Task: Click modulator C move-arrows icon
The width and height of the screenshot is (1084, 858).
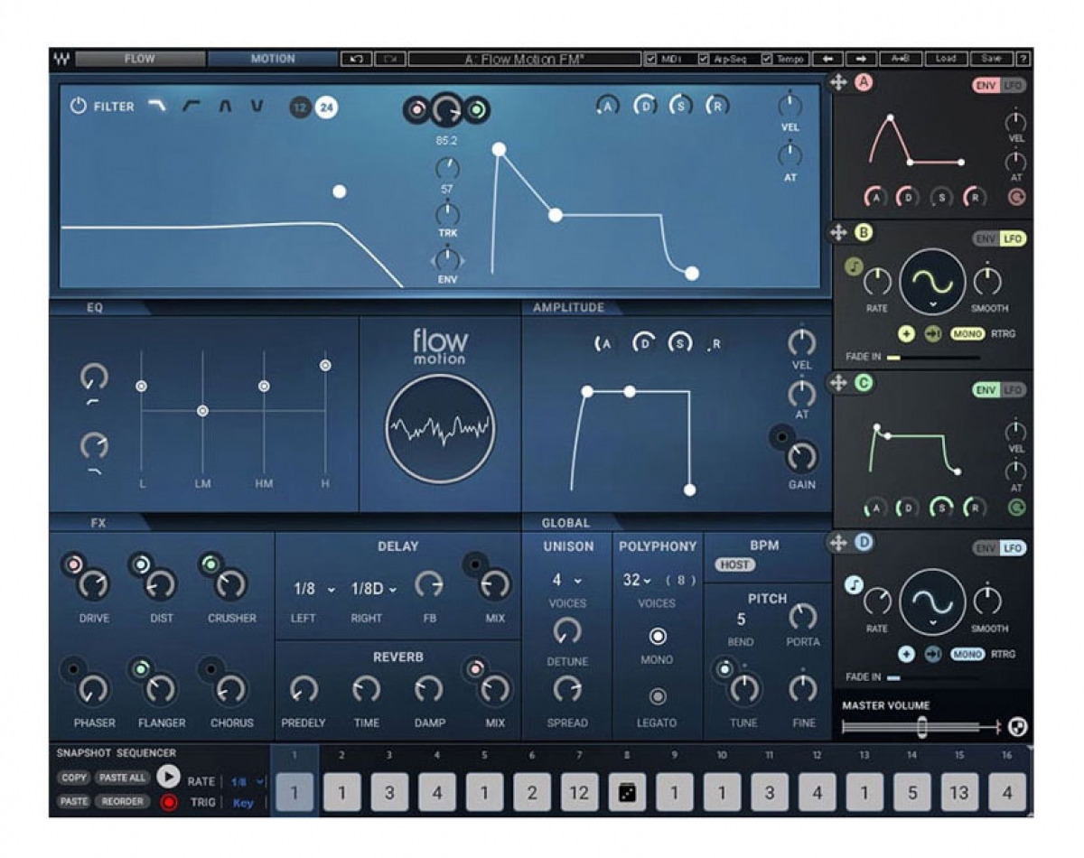Action: 838,383
